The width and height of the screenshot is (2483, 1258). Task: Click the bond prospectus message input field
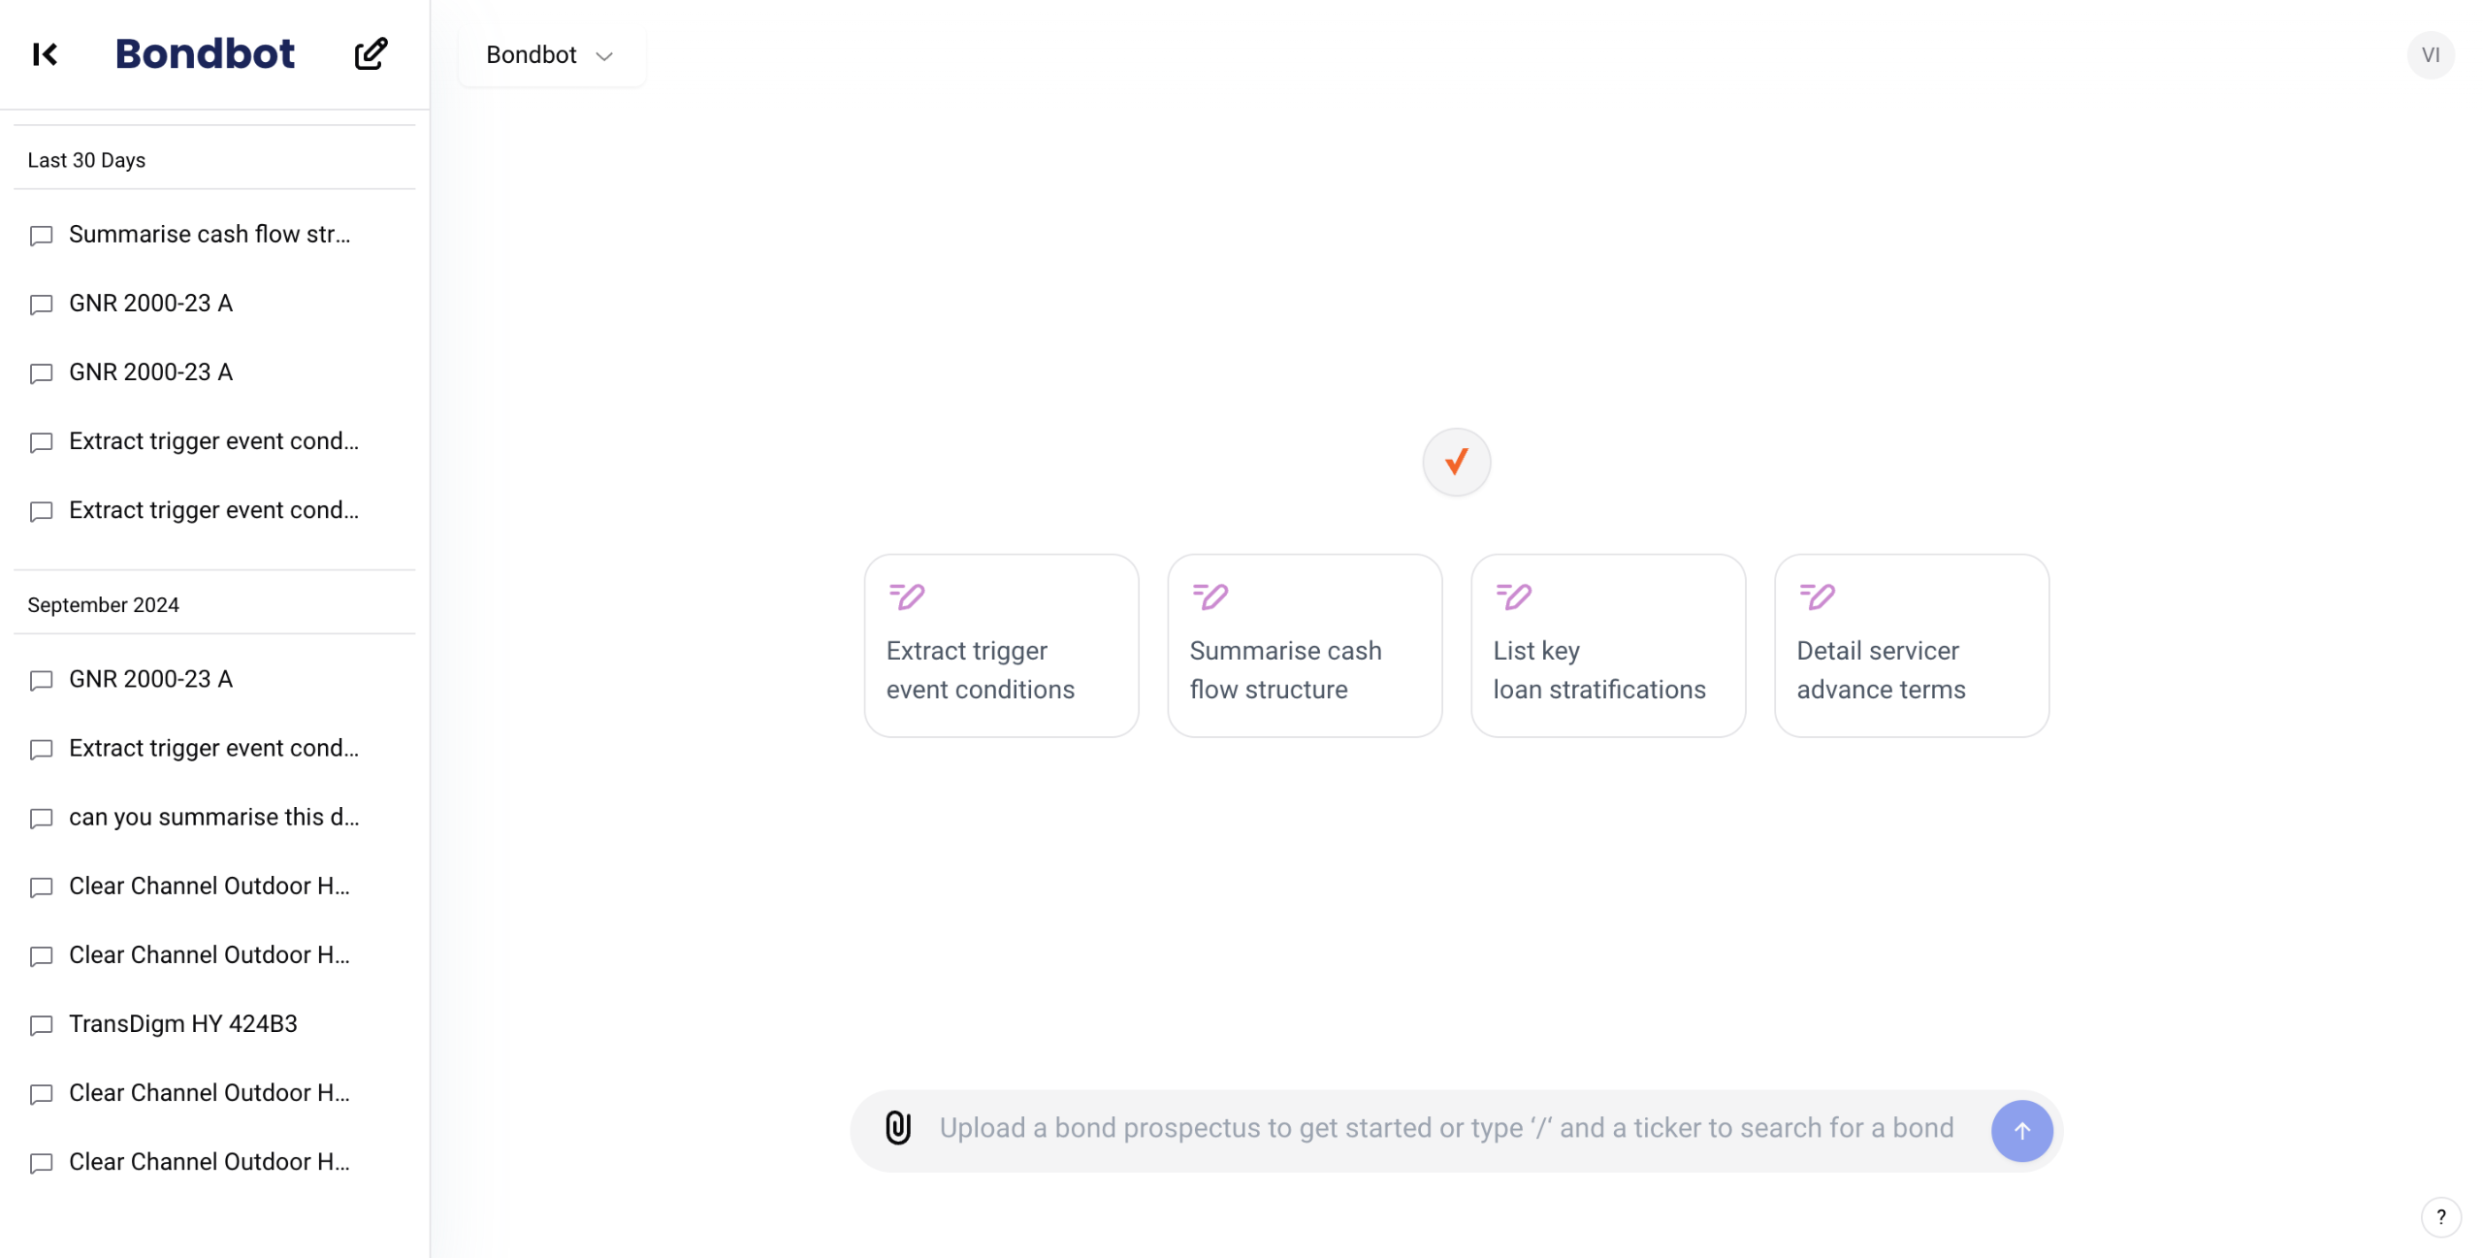1445,1128
